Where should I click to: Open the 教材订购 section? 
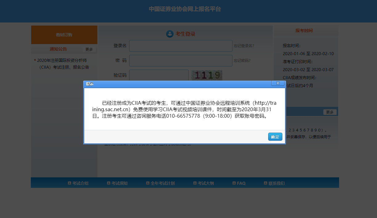[x=64, y=34]
